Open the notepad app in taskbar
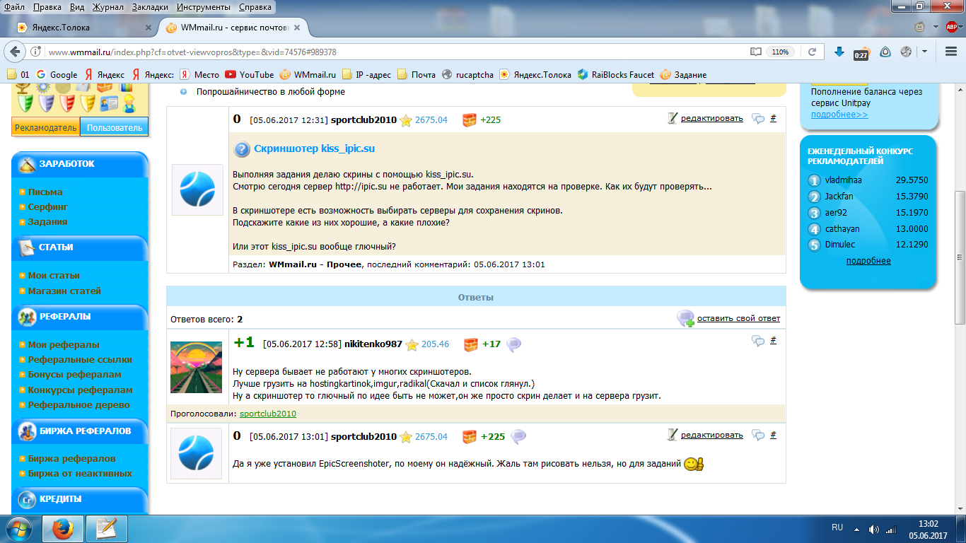Viewport: 966px width, 543px height. tap(106, 529)
